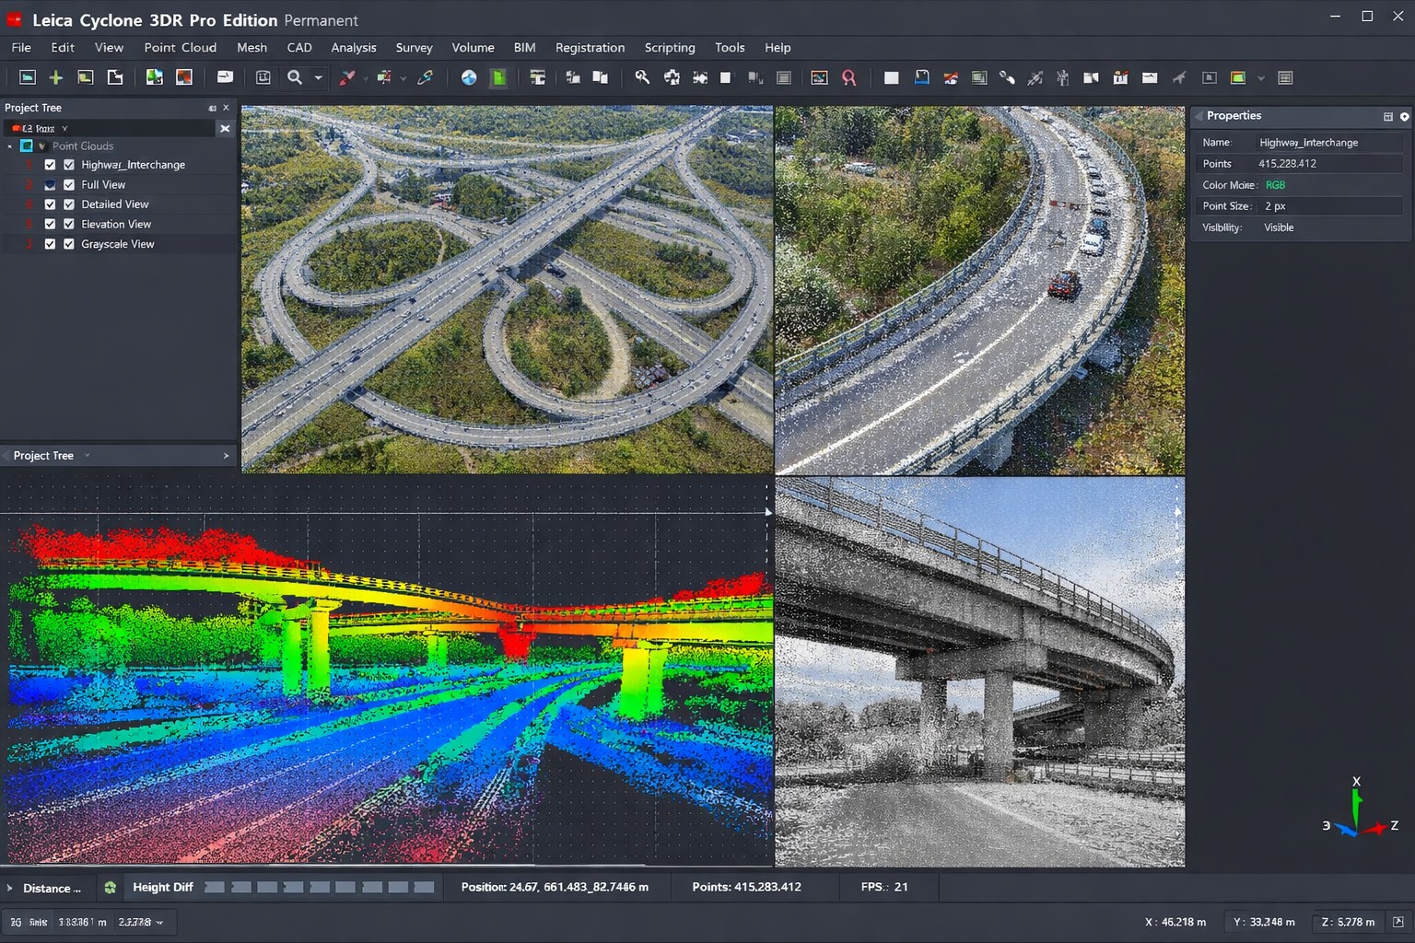Click the Point Clouds cyan folder icon
Image resolution: width=1415 pixels, height=943 pixels.
tap(27, 146)
